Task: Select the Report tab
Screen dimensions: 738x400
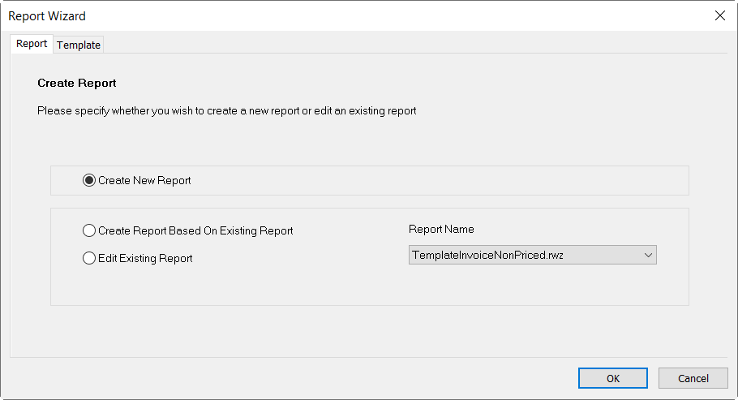Action: point(32,43)
